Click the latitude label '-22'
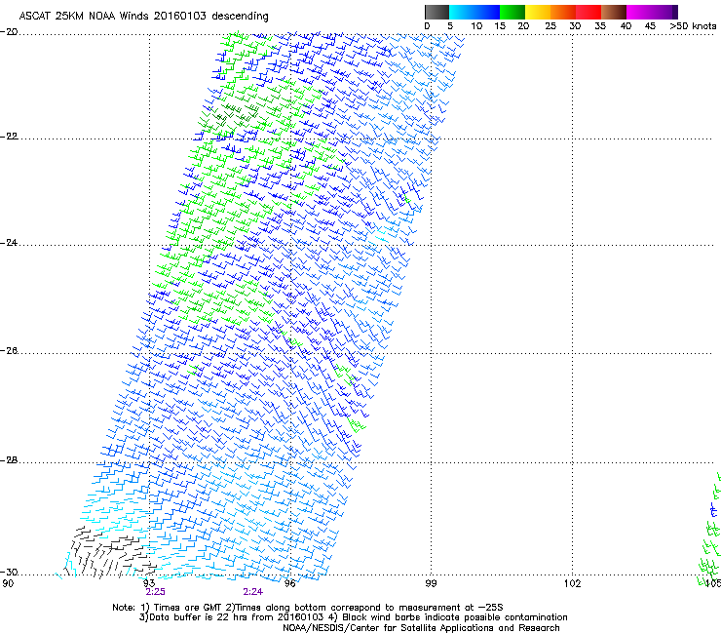Image resolution: width=721 pixels, height=634 pixels. click(x=9, y=137)
